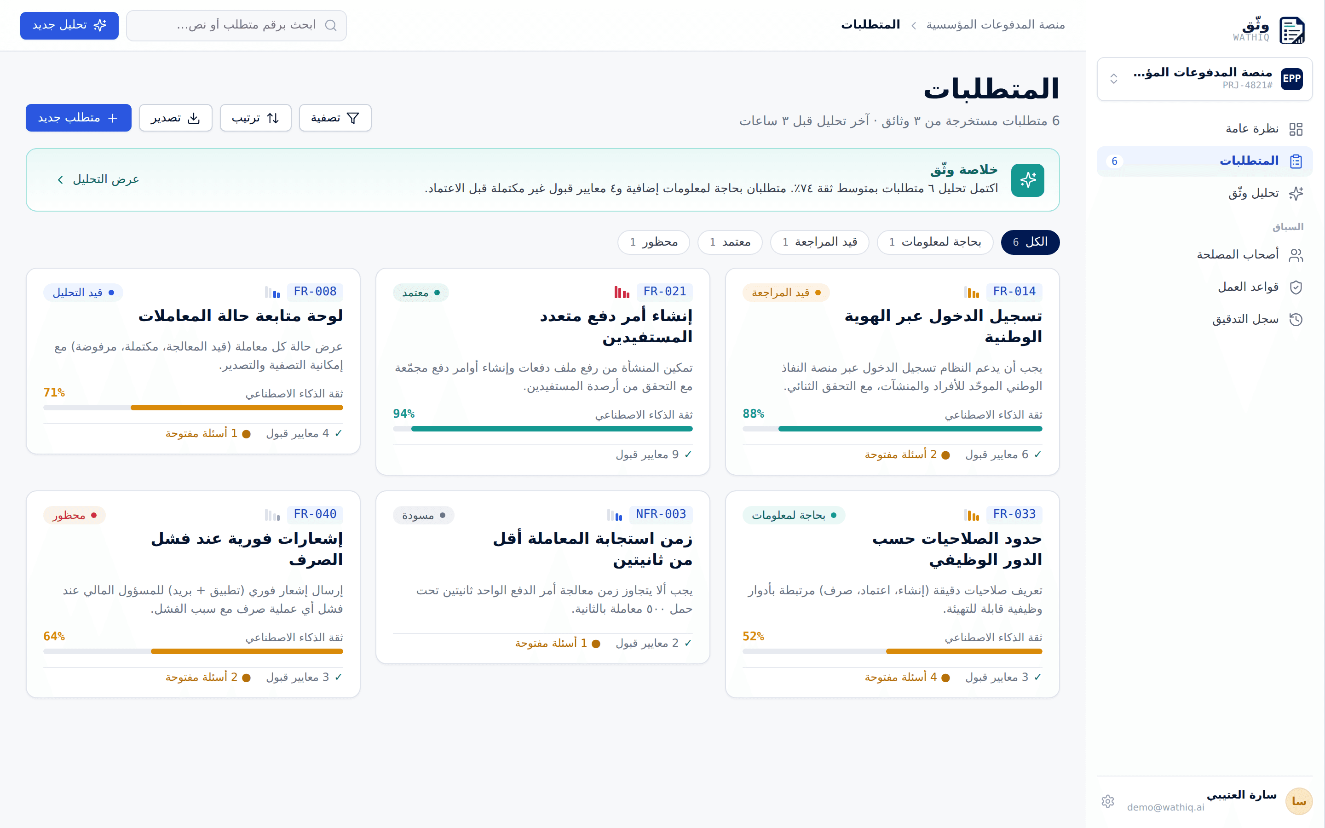Click the requirements clipboard icon in sidebar
Screen dimensions: 1325x828
(x=1296, y=161)
